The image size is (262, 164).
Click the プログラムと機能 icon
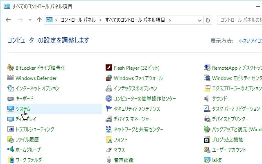tap(207, 139)
